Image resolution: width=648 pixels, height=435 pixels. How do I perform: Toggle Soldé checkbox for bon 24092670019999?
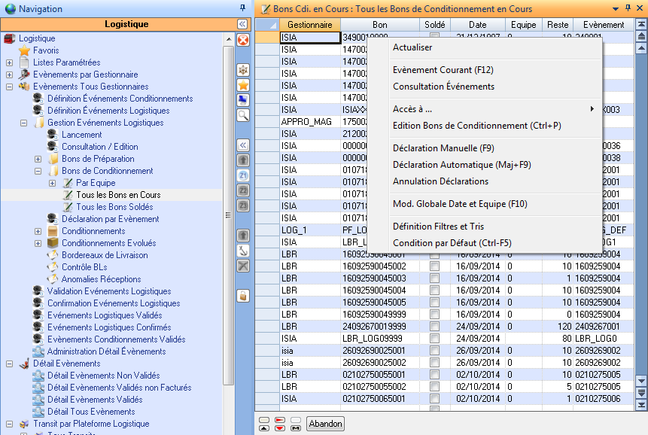point(434,326)
